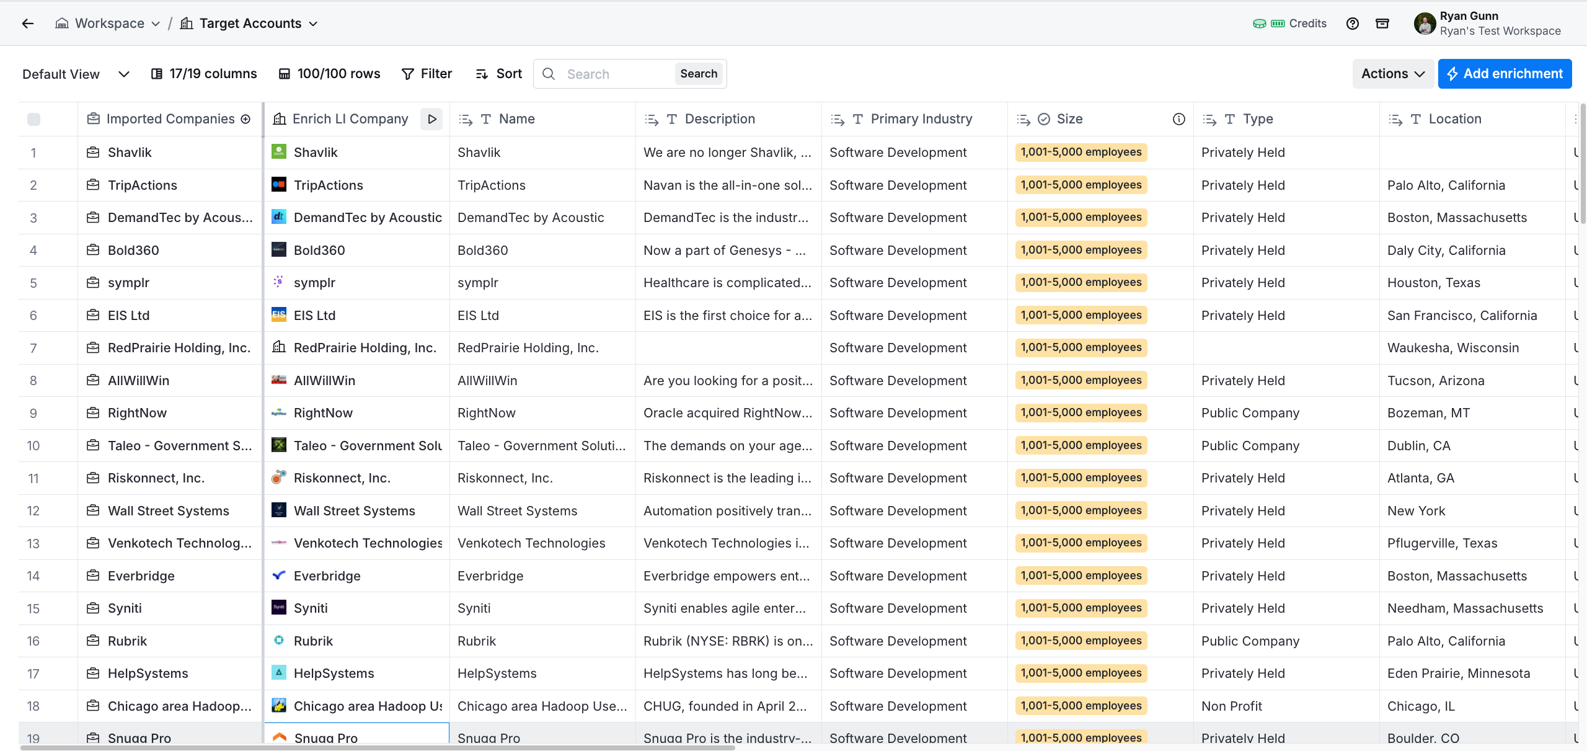
Task: Open the archive box icon near Credits
Action: 1382,24
